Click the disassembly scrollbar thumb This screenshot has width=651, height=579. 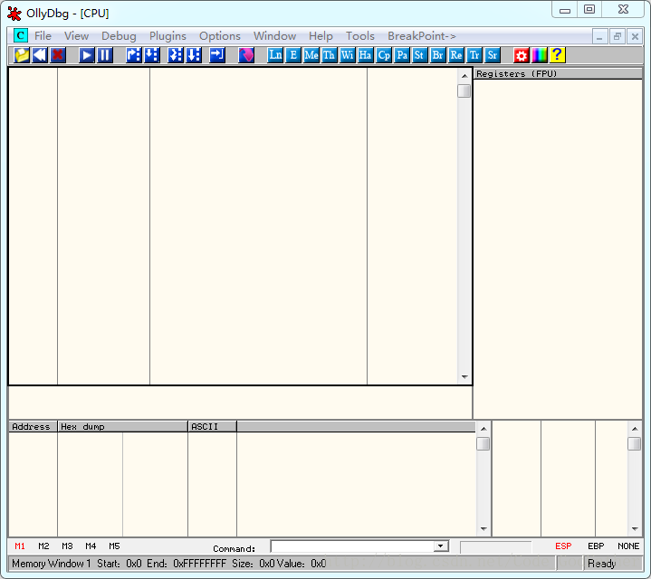tap(464, 90)
